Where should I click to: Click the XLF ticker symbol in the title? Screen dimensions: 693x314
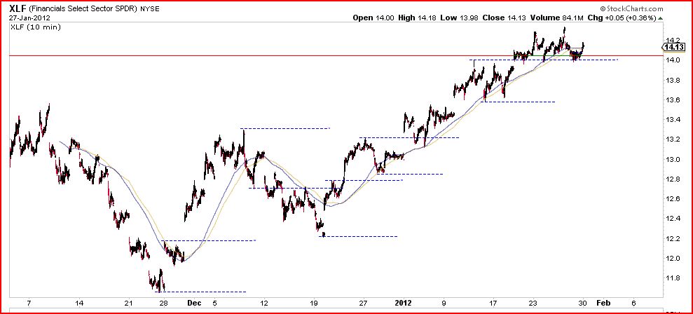tap(18, 8)
